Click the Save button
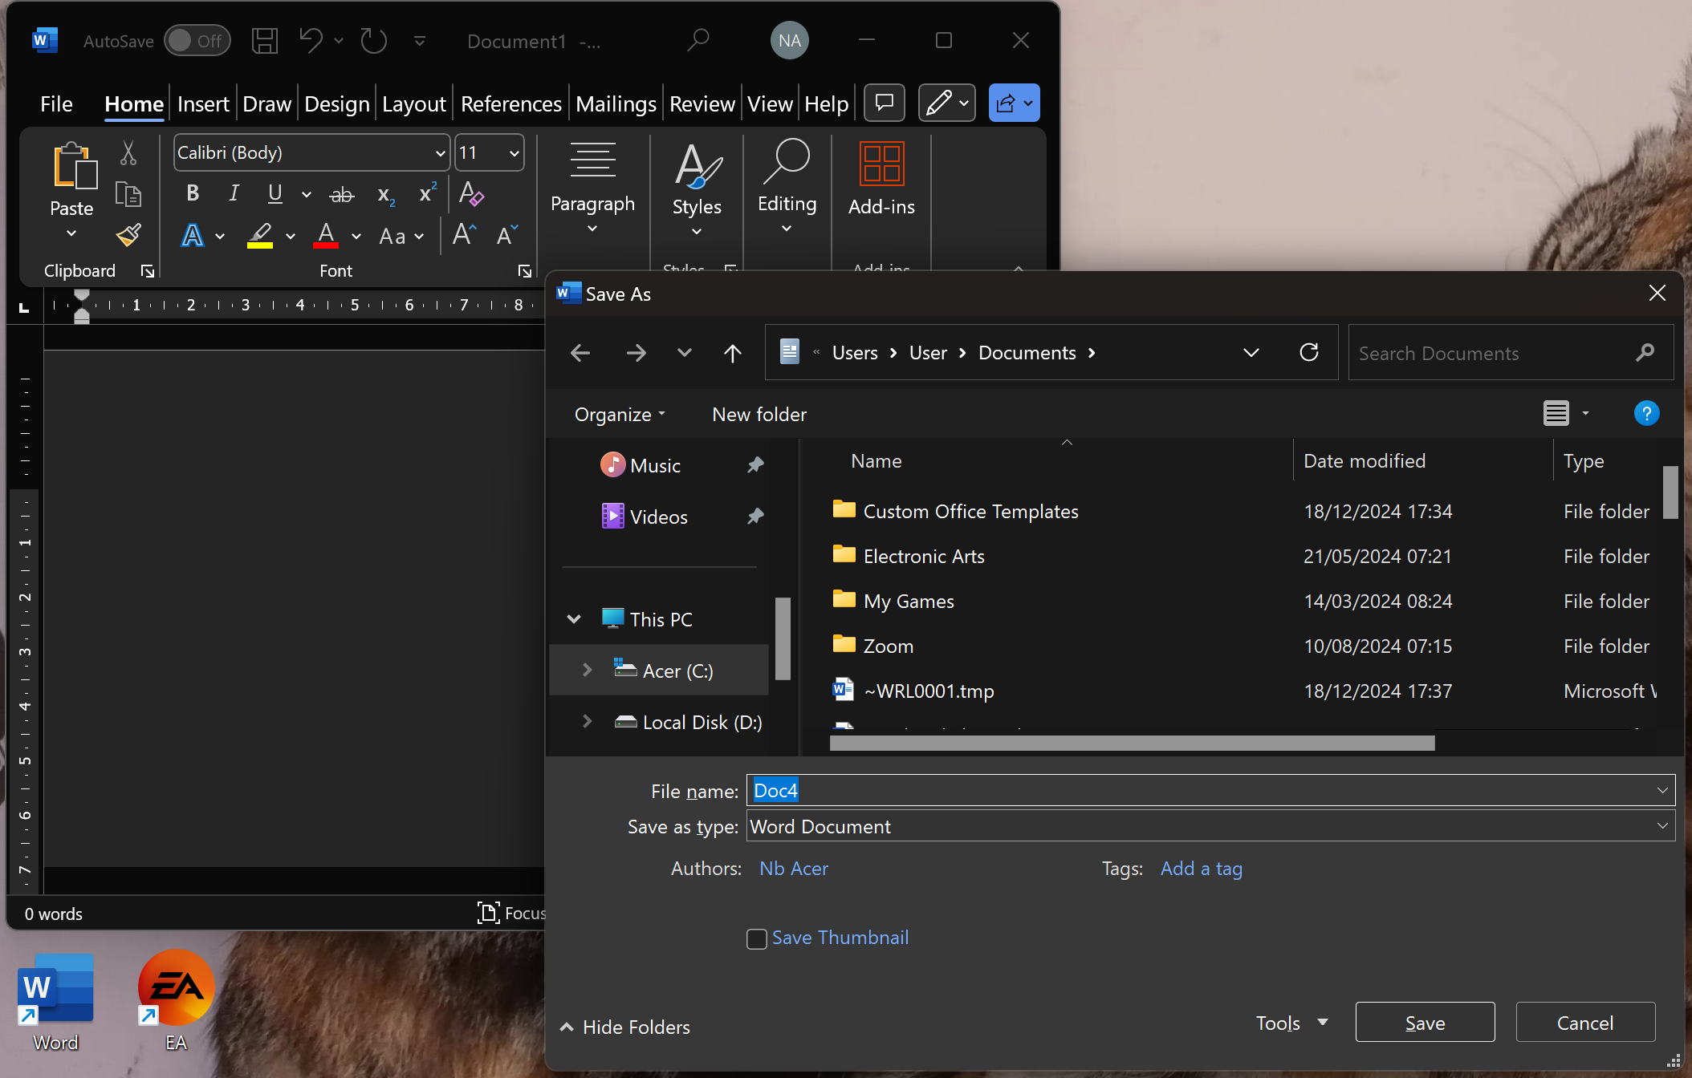 click(1425, 1022)
